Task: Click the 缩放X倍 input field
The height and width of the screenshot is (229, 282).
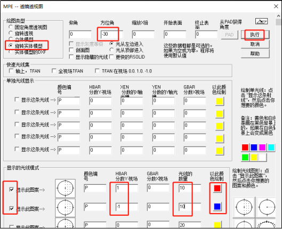Action: click(143, 34)
